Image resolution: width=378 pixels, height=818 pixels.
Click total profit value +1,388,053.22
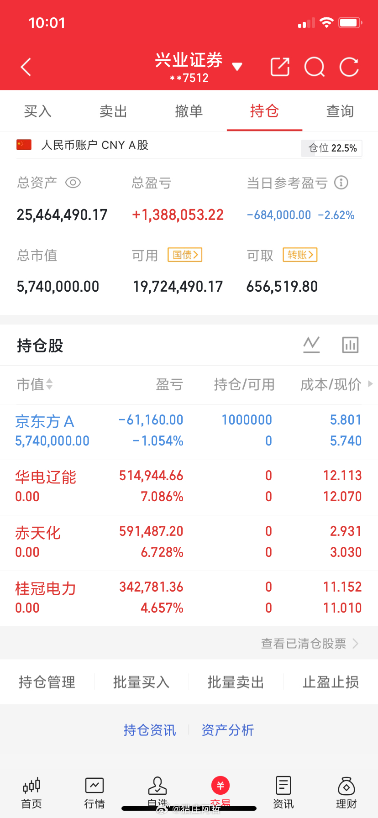[178, 215]
